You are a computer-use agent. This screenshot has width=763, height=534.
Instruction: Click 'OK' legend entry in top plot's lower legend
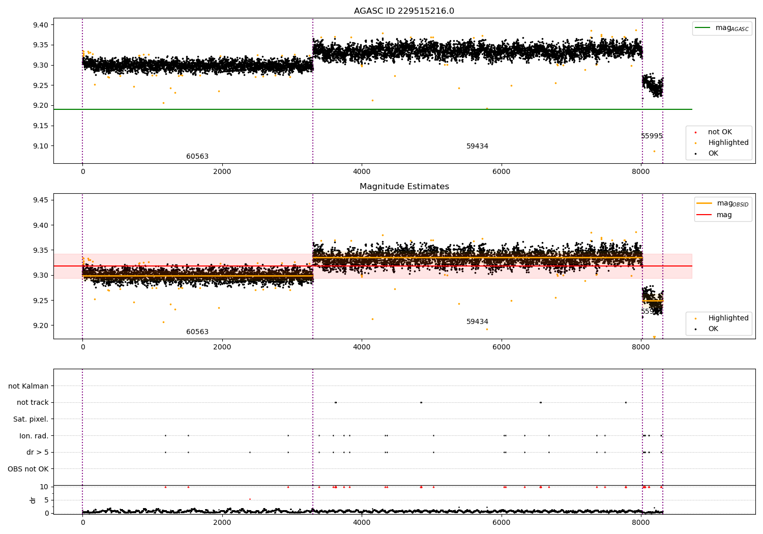pyautogui.click(x=713, y=154)
